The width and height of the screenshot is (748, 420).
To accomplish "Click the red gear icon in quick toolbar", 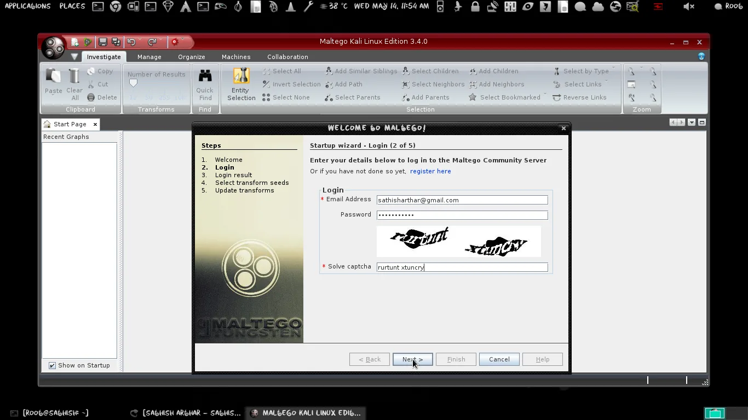I will click(175, 42).
